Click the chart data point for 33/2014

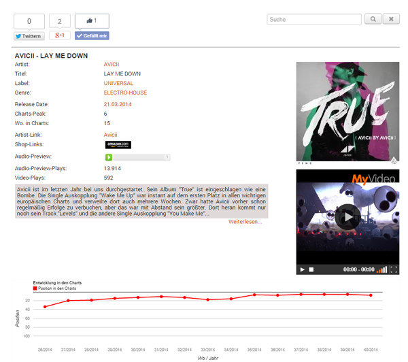(208, 300)
